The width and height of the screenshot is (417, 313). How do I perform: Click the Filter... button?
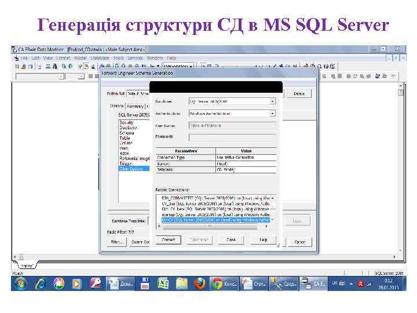click(117, 242)
